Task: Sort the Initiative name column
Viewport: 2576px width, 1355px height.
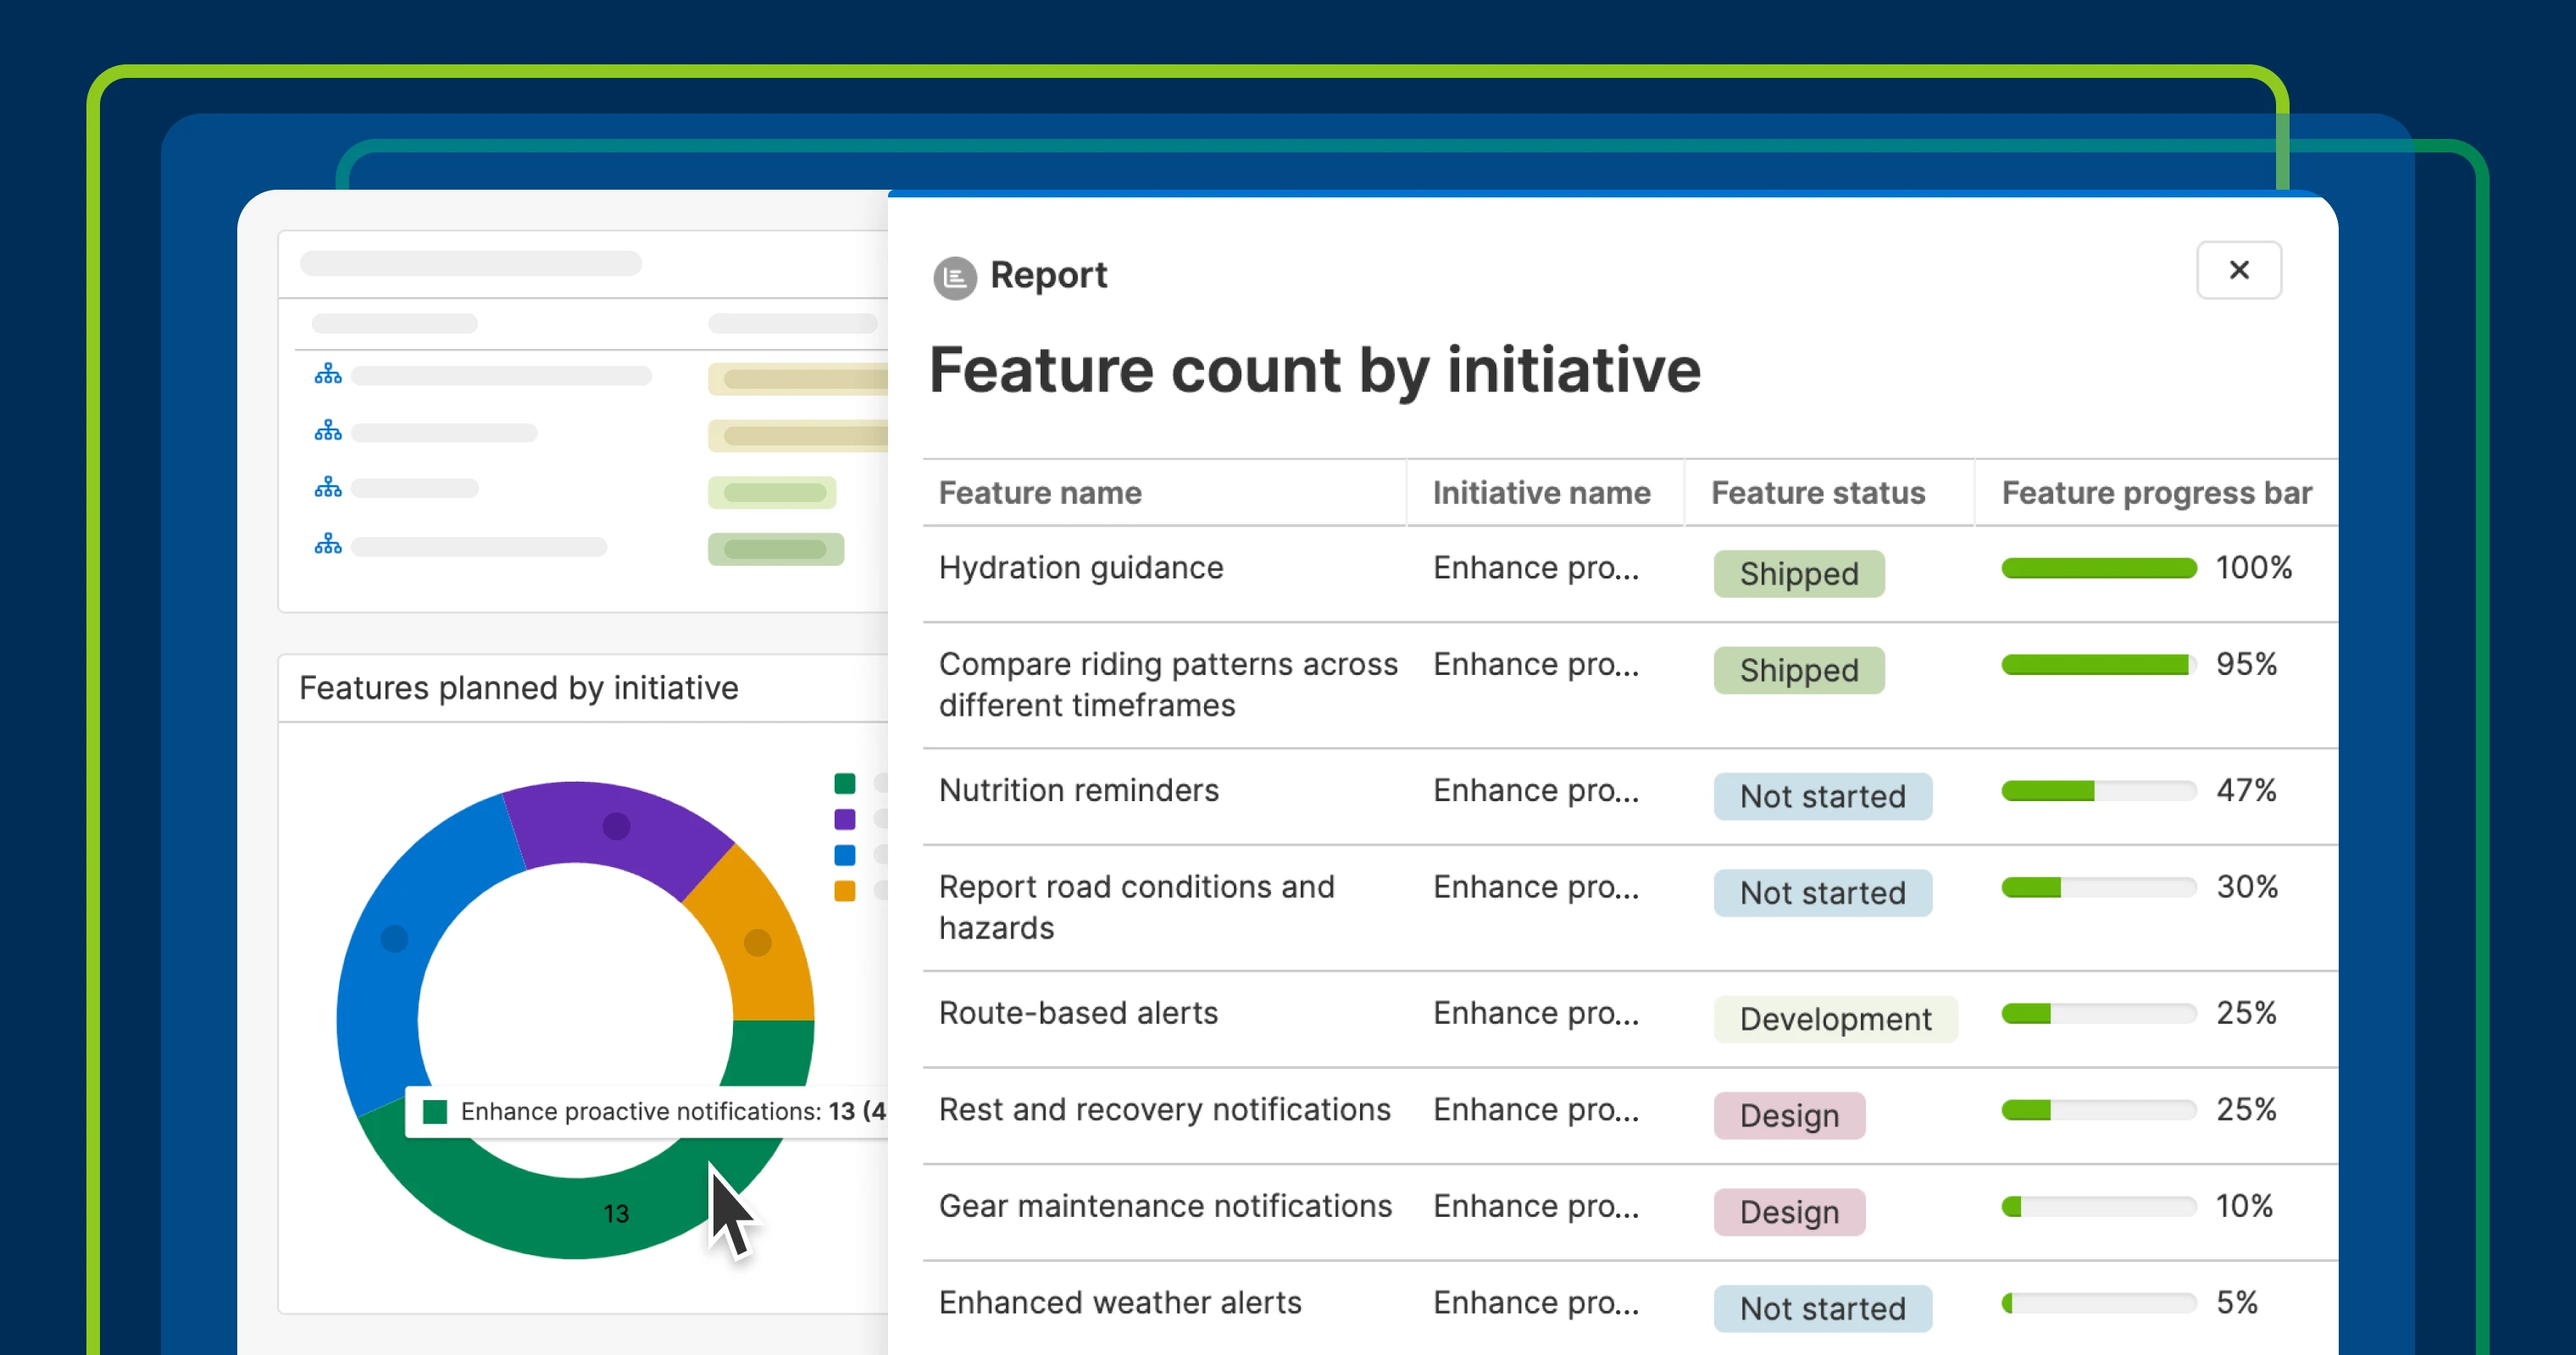Action: (1541, 493)
